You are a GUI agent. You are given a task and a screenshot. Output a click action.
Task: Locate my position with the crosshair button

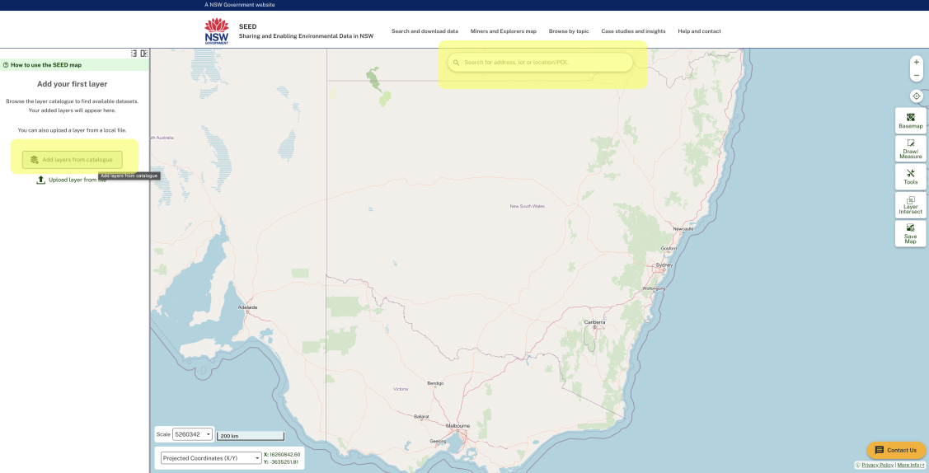tap(916, 96)
